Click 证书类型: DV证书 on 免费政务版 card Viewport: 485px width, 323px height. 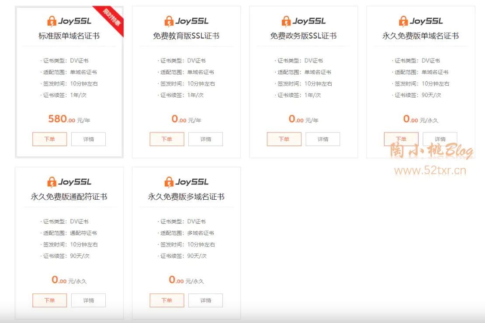[299, 61]
